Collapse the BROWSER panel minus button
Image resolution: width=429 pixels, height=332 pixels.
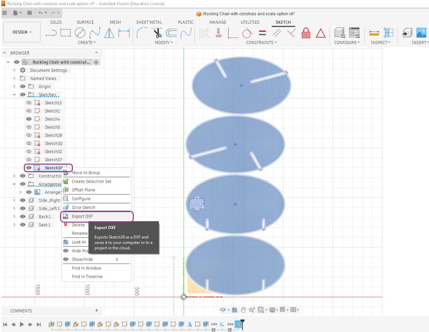[97, 52]
